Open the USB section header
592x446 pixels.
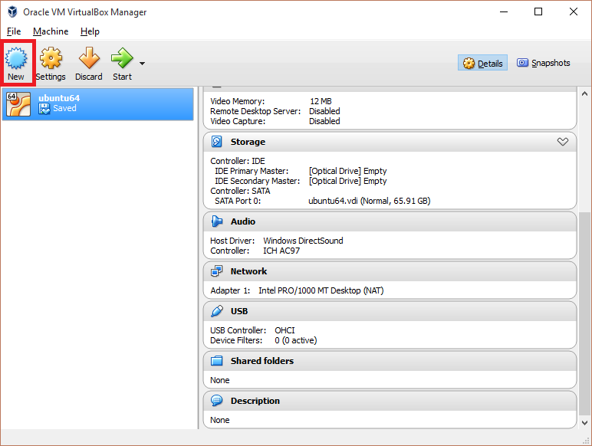pyautogui.click(x=390, y=311)
